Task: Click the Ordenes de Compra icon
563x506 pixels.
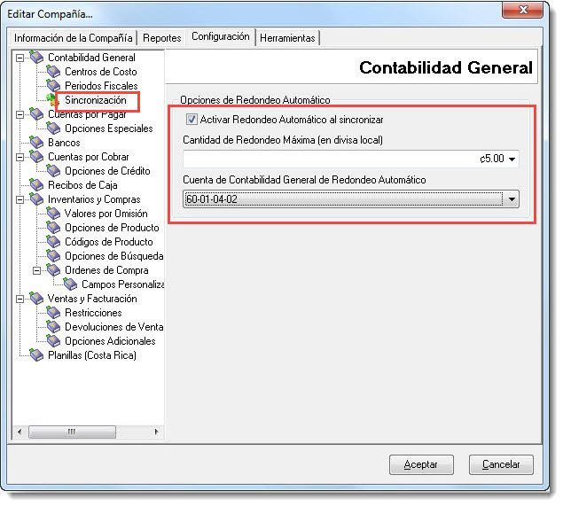Action: (53, 270)
